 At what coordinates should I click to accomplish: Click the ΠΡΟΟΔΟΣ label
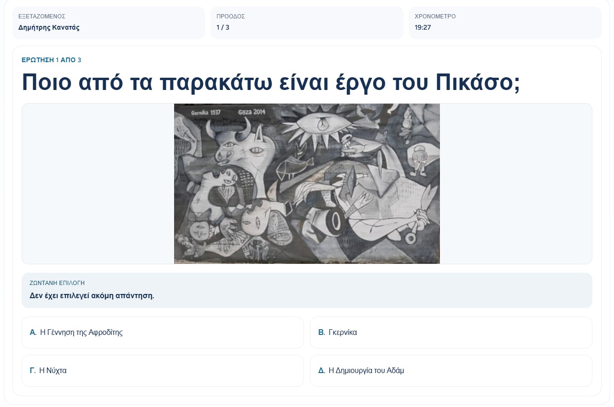[x=231, y=16]
